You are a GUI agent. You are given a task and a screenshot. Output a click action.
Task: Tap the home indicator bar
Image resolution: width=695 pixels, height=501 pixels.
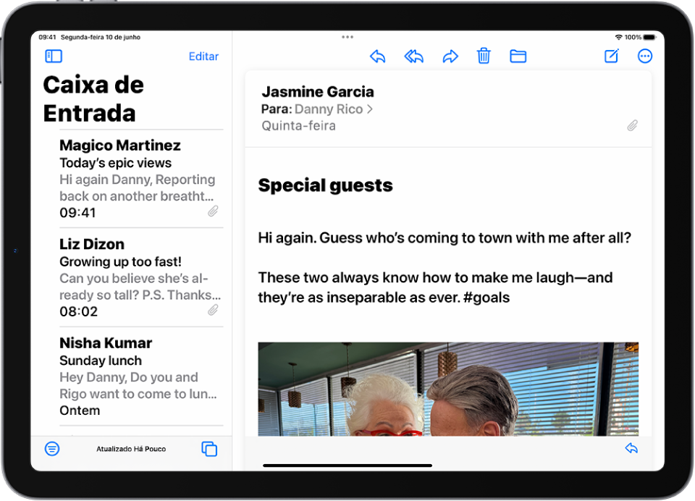pos(347,466)
